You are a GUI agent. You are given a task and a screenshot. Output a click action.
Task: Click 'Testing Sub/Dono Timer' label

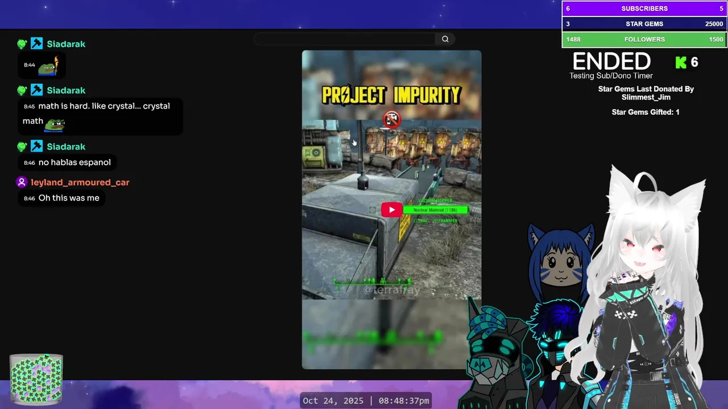pyautogui.click(x=611, y=76)
